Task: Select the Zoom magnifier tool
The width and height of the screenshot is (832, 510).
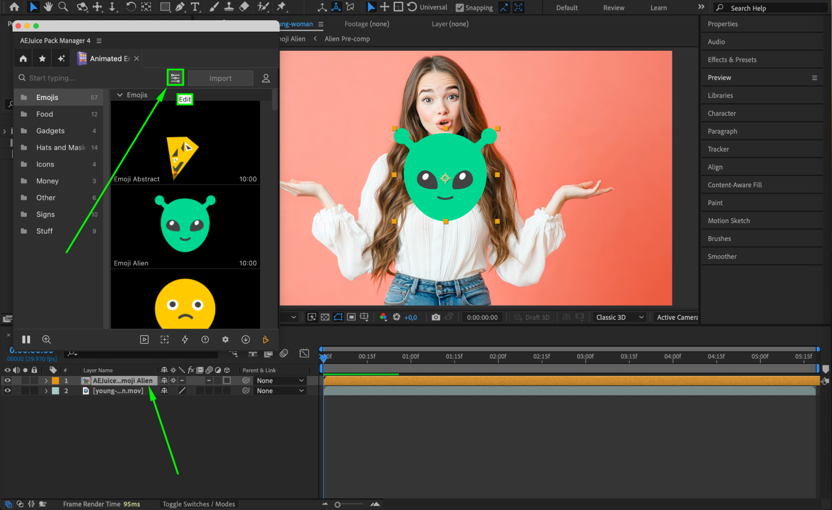Action: point(63,7)
